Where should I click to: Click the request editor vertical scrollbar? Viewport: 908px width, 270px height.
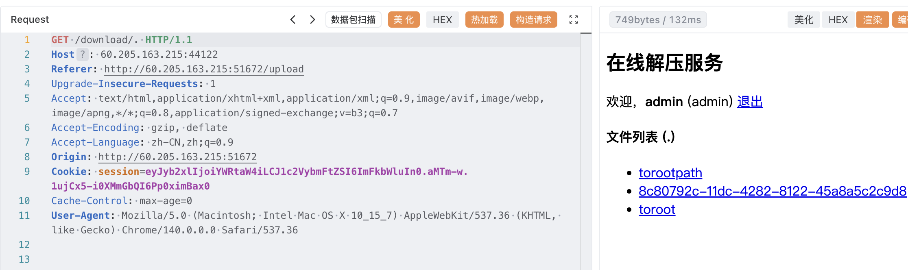coord(586,151)
